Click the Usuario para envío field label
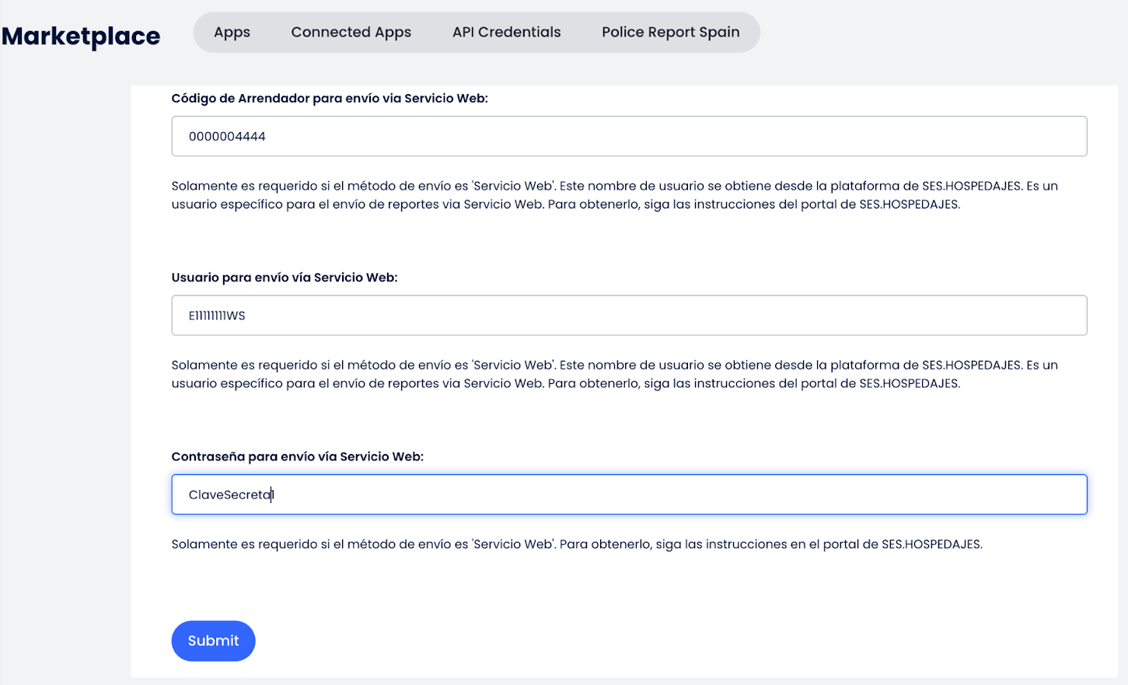Image resolution: width=1128 pixels, height=685 pixels. (284, 278)
